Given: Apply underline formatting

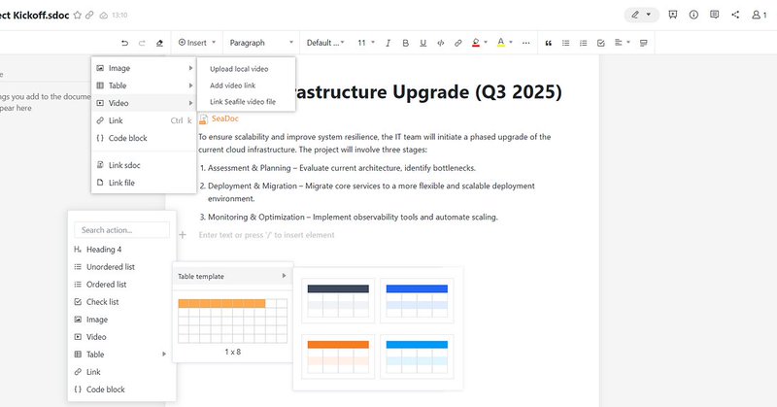Looking at the screenshot, I should pos(422,43).
